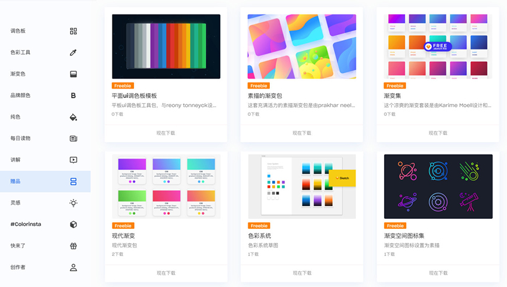Screen dimensions: 507x287
Task: Download the 渐变空间图标集 freebie
Action: pos(438,272)
